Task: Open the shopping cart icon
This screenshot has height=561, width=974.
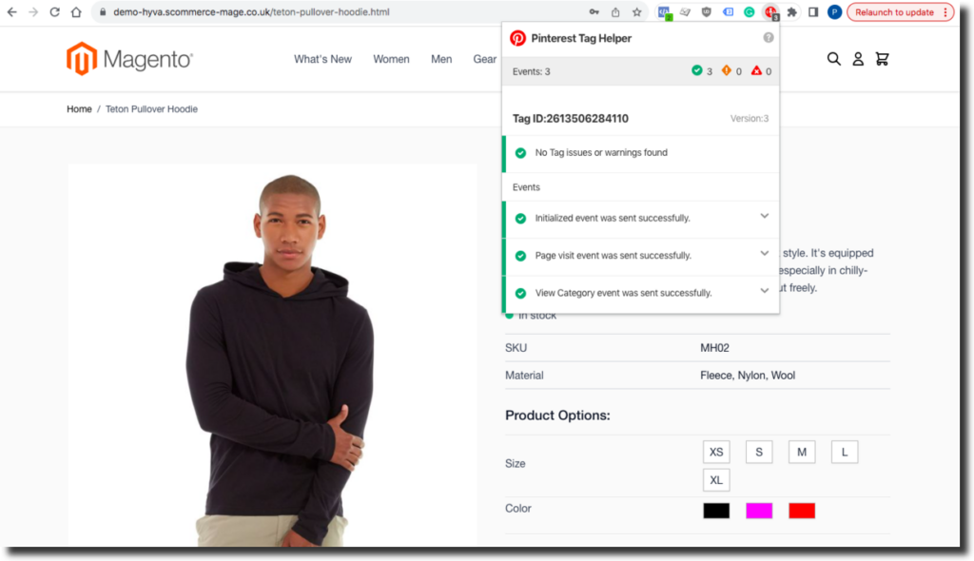Action: (x=882, y=59)
